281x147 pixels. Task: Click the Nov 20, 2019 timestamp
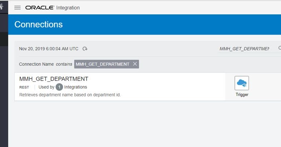pos(49,49)
